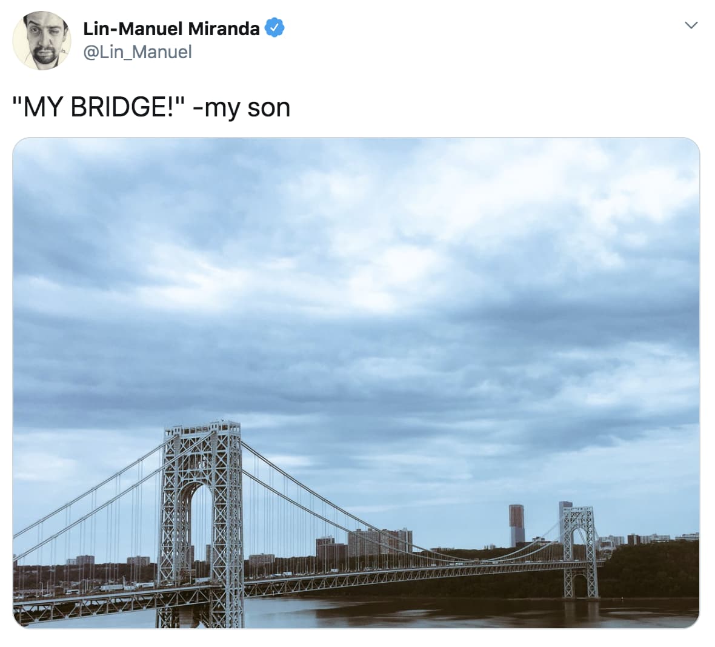715x647 pixels.
Task: Click the author name header of the tweet
Action: click(171, 27)
